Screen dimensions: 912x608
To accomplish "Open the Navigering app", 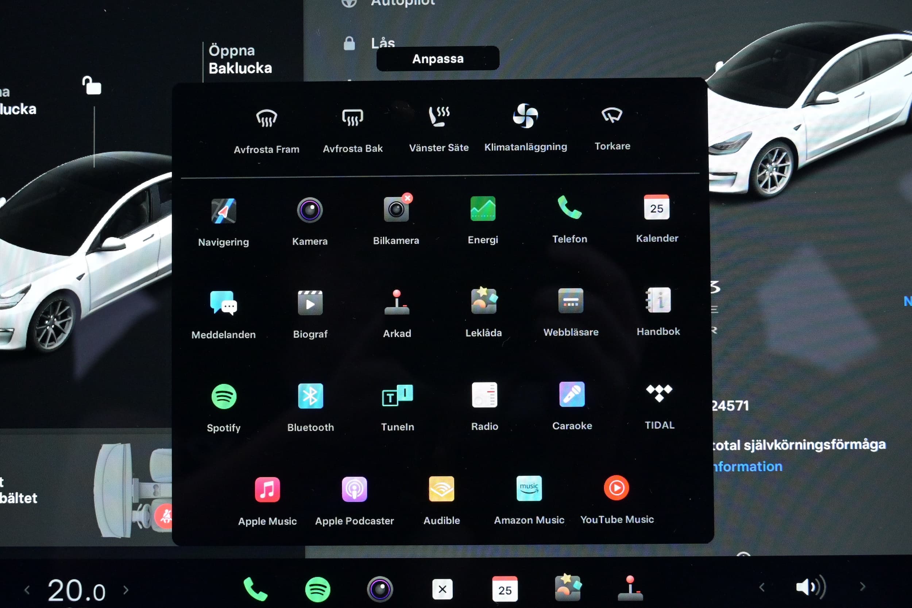I will [x=223, y=211].
